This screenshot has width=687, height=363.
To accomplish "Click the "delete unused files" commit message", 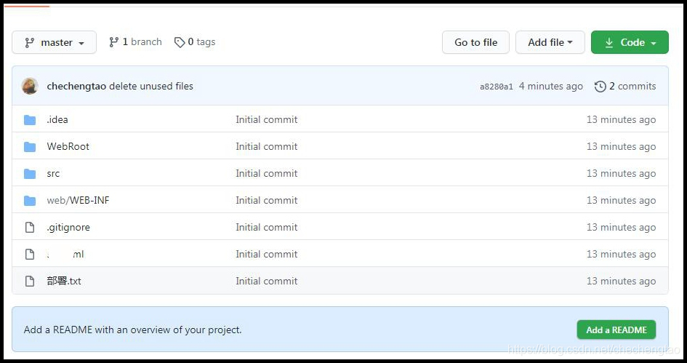I will pyautogui.click(x=151, y=86).
